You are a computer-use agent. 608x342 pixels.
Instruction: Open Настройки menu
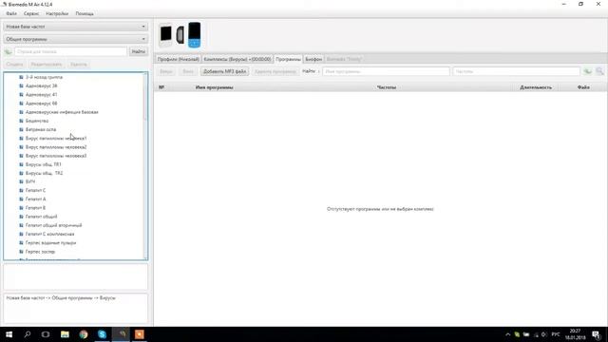(57, 13)
